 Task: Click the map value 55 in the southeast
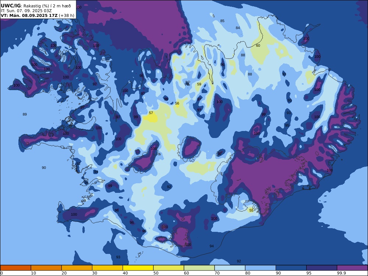(251, 210)
